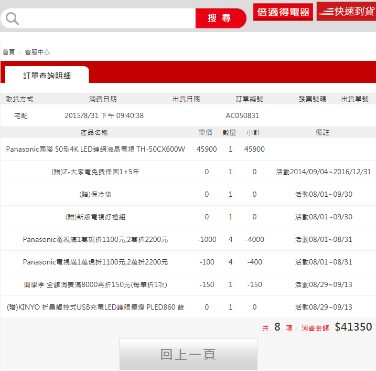Click the 數量 column header
Viewport: 376px width, 371px height.
pos(229,132)
